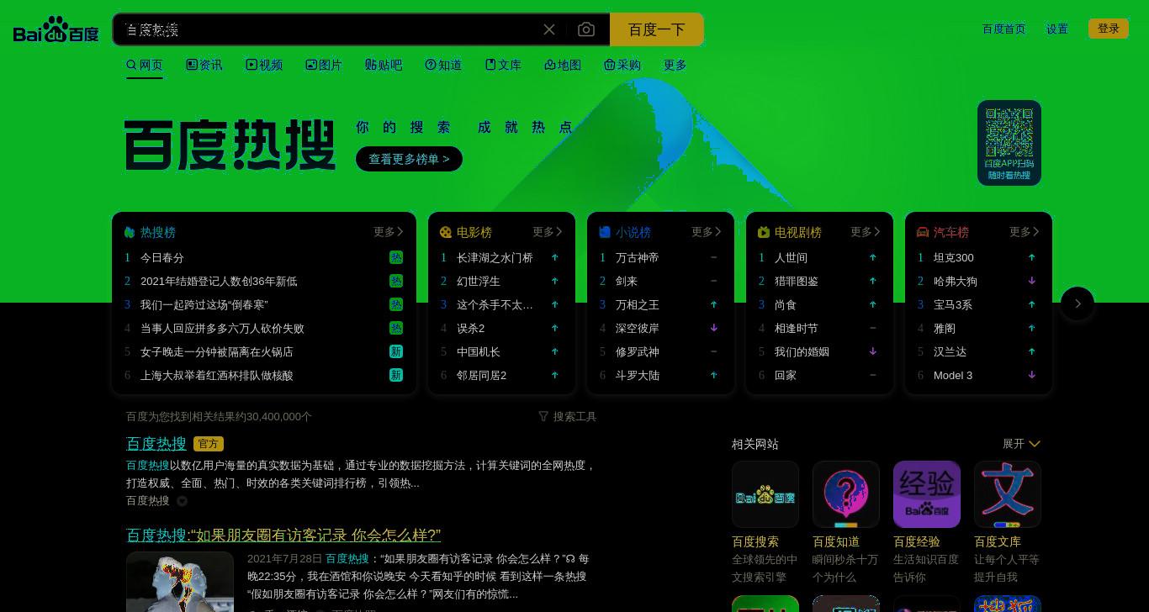Click the Baidu logo

(56, 29)
